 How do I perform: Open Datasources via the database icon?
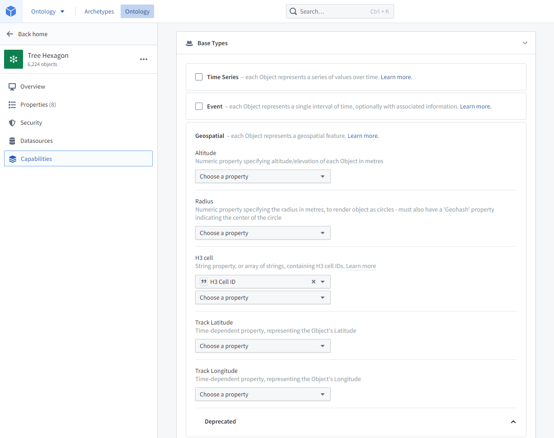point(12,141)
